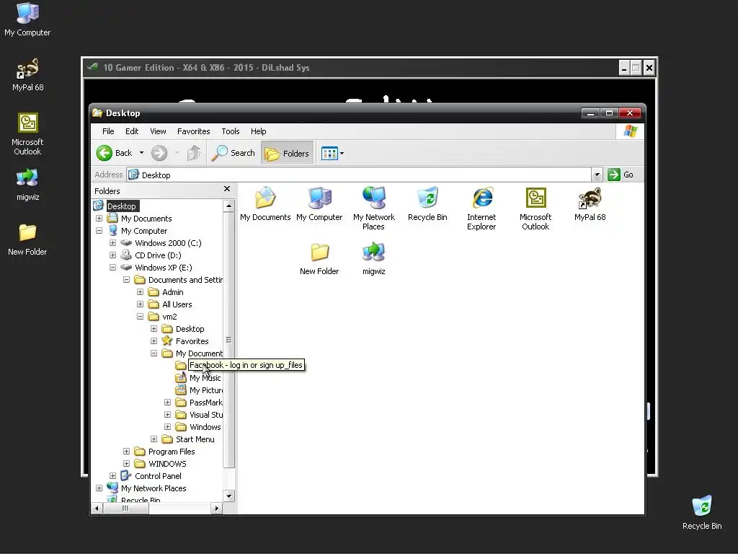Click the Views toolbar icon
738x554 pixels.
point(329,153)
